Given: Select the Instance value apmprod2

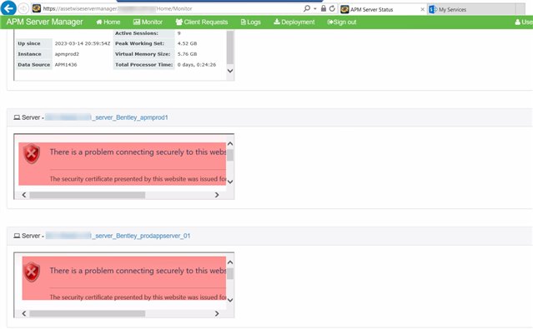Looking at the screenshot, I should pos(67,54).
